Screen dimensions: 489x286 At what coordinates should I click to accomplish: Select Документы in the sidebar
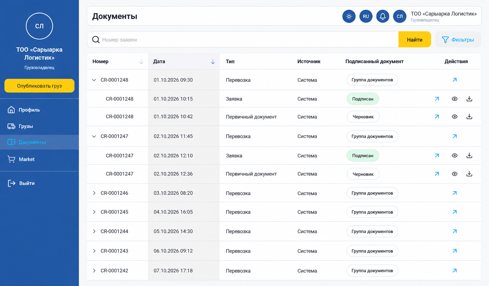pos(39,142)
